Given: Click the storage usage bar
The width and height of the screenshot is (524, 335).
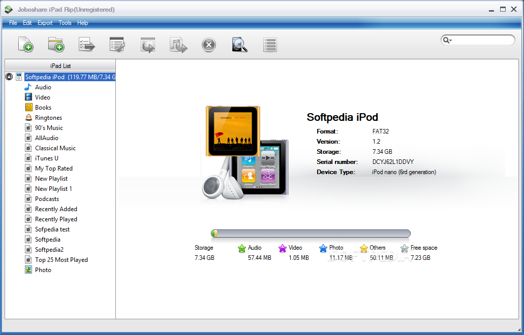Looking at the screenshot, I should coord(311,233).
